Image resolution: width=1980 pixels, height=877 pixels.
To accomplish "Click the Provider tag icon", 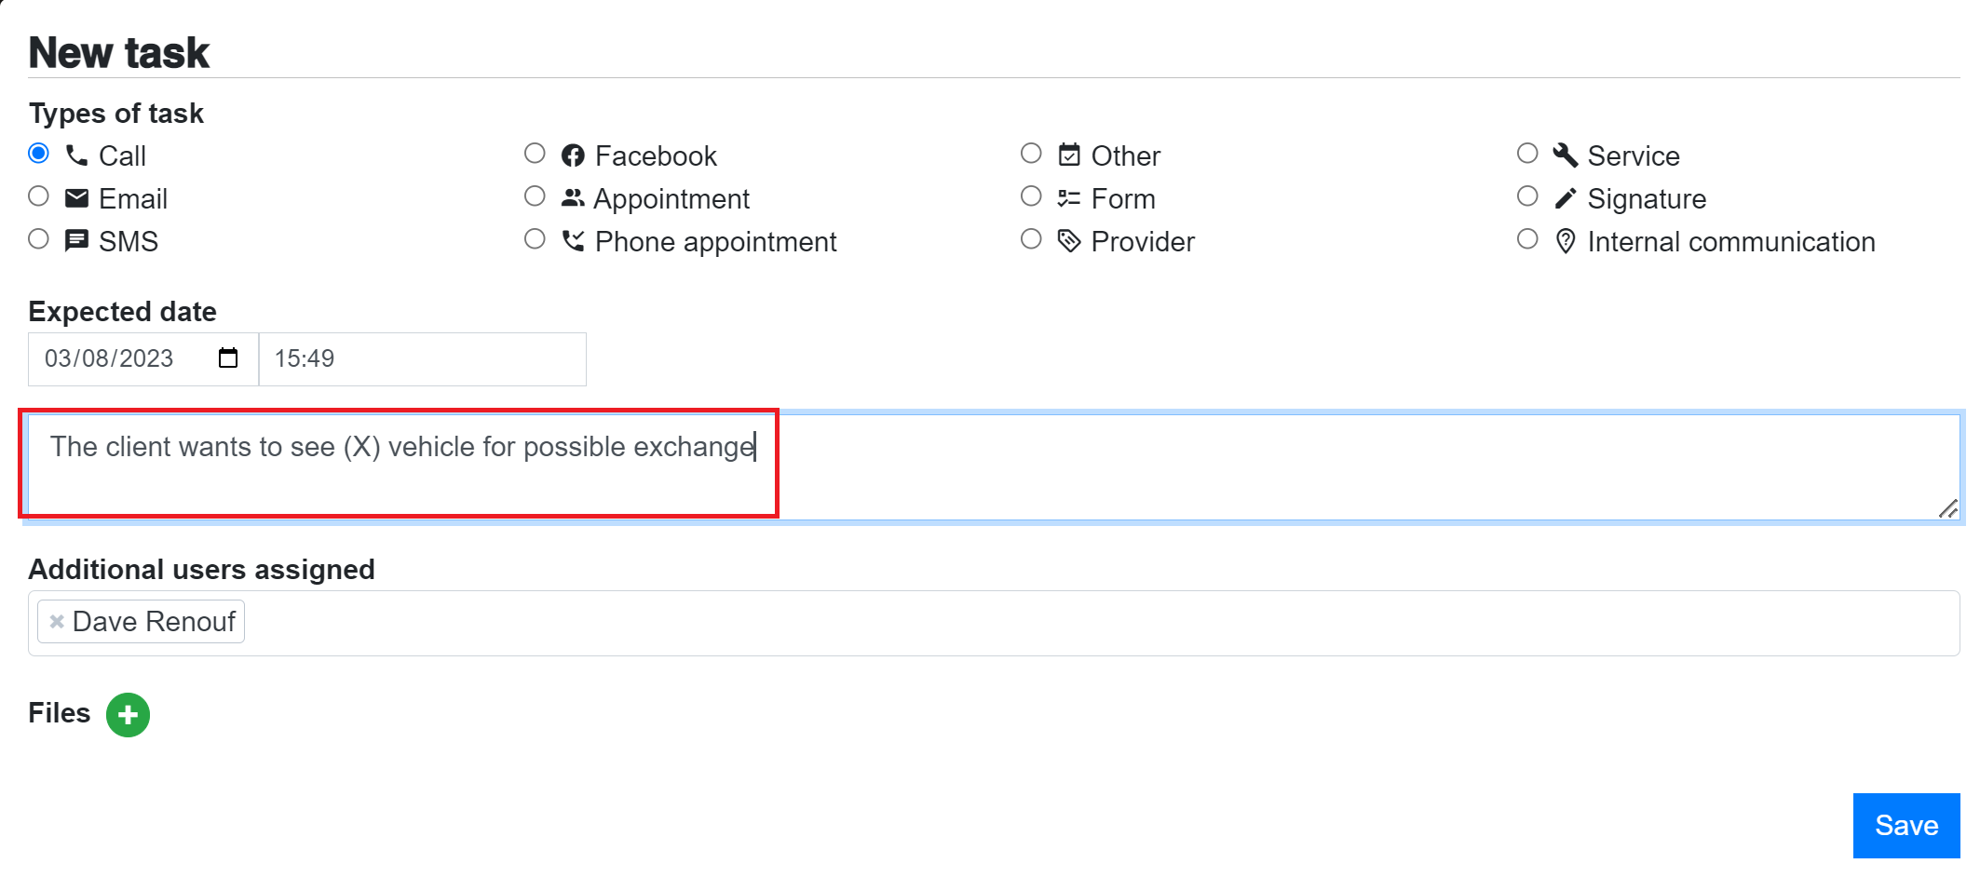I will coord(1069,241).
